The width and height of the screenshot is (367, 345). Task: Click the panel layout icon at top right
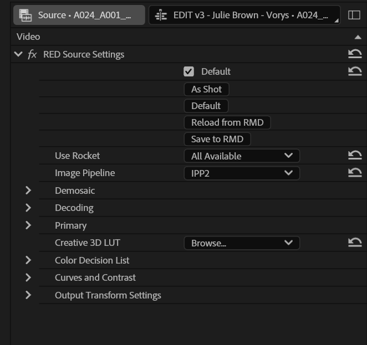[x=354, y=15]
